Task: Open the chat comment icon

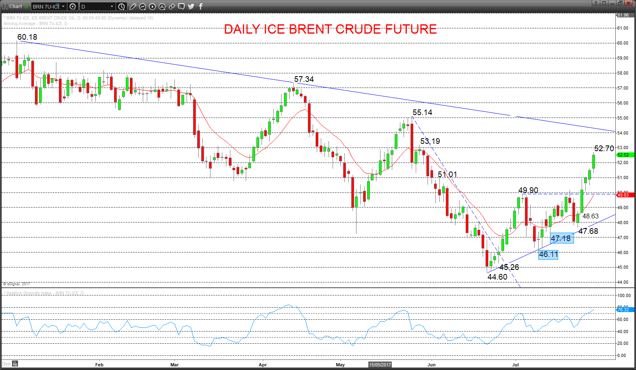Action: tap(181, 6)
